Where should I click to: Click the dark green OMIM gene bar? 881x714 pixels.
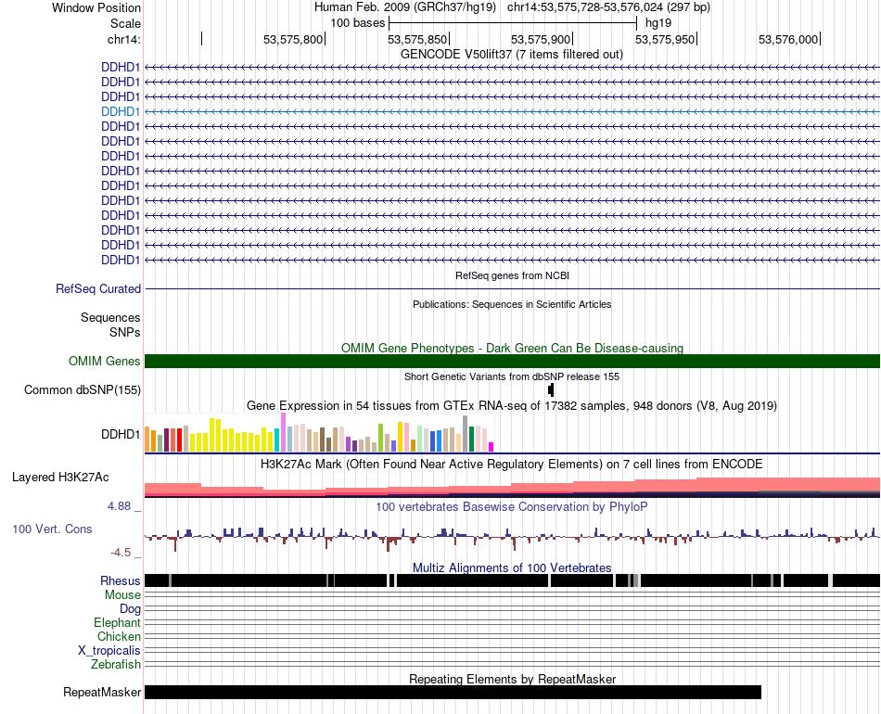click(513, 362)
